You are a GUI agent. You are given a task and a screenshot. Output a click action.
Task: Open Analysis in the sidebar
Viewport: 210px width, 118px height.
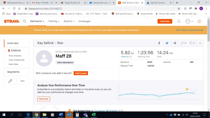click(16, 50)
